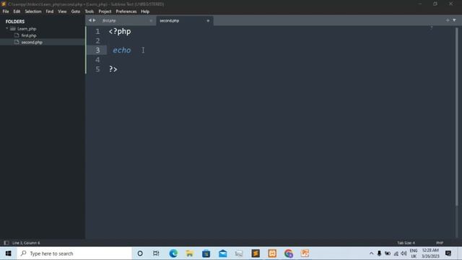
Task: Click the battery tray icon
Action: click(x=388, y=253)
